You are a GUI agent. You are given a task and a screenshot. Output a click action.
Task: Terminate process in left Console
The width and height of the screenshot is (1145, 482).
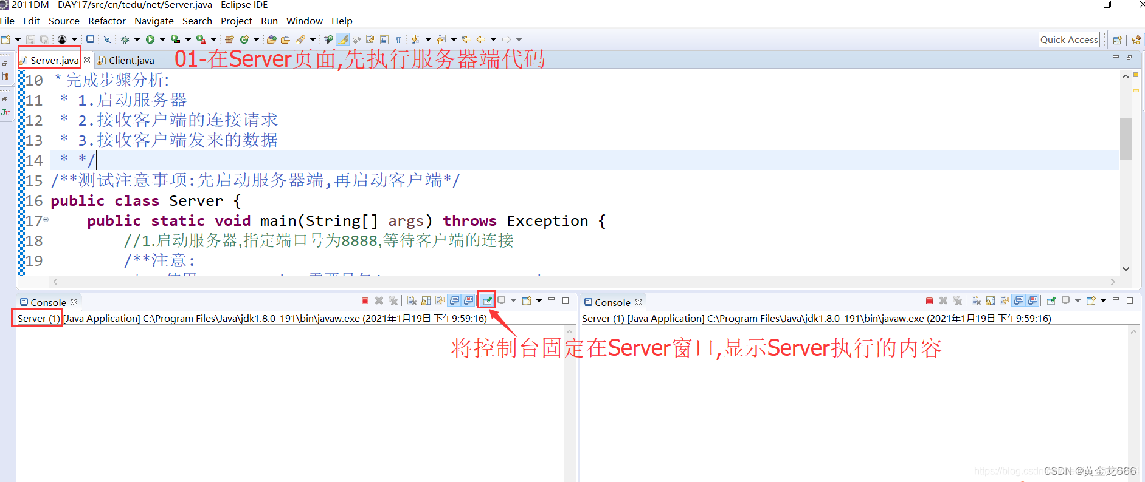click(365, 300)
